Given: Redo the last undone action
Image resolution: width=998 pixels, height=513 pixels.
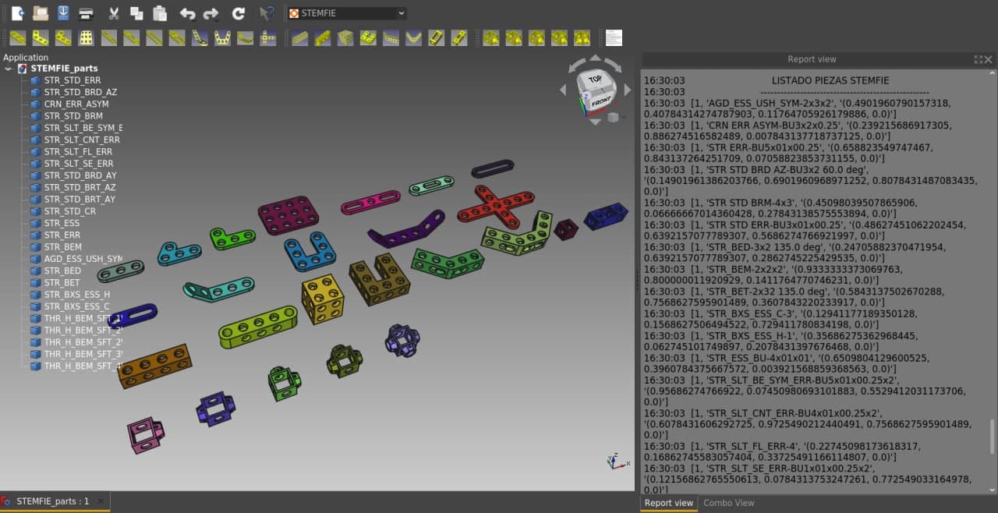Looking at the screenshot, I should click(211, 13).
